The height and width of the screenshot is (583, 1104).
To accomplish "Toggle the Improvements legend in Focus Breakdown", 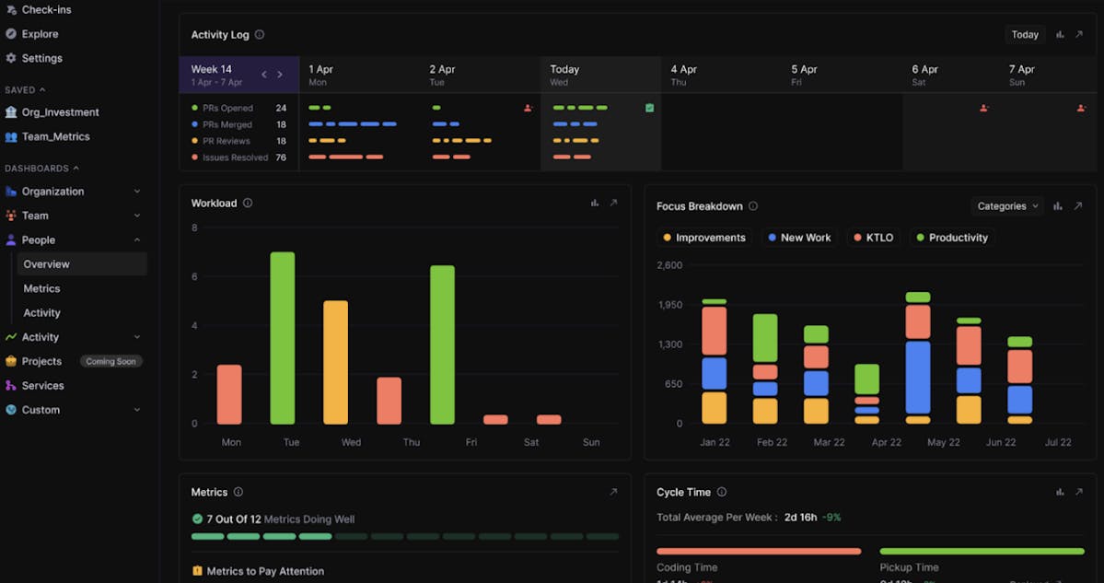I will [x=703, y=237].
